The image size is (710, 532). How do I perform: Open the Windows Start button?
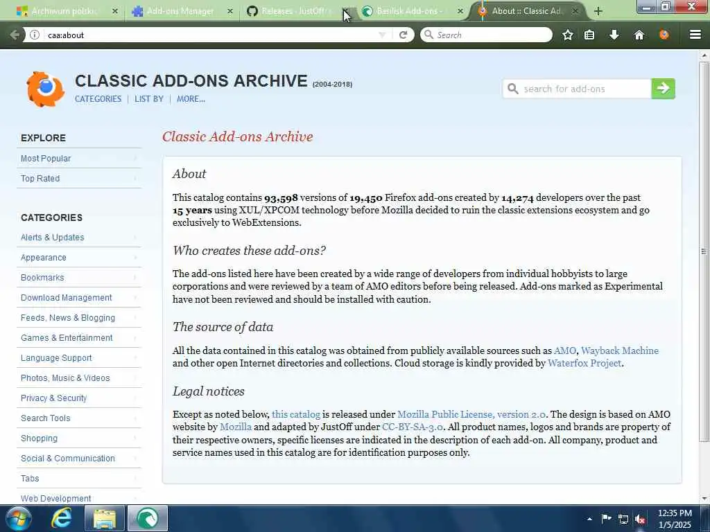pyautogui.click(x=17, y=518)
